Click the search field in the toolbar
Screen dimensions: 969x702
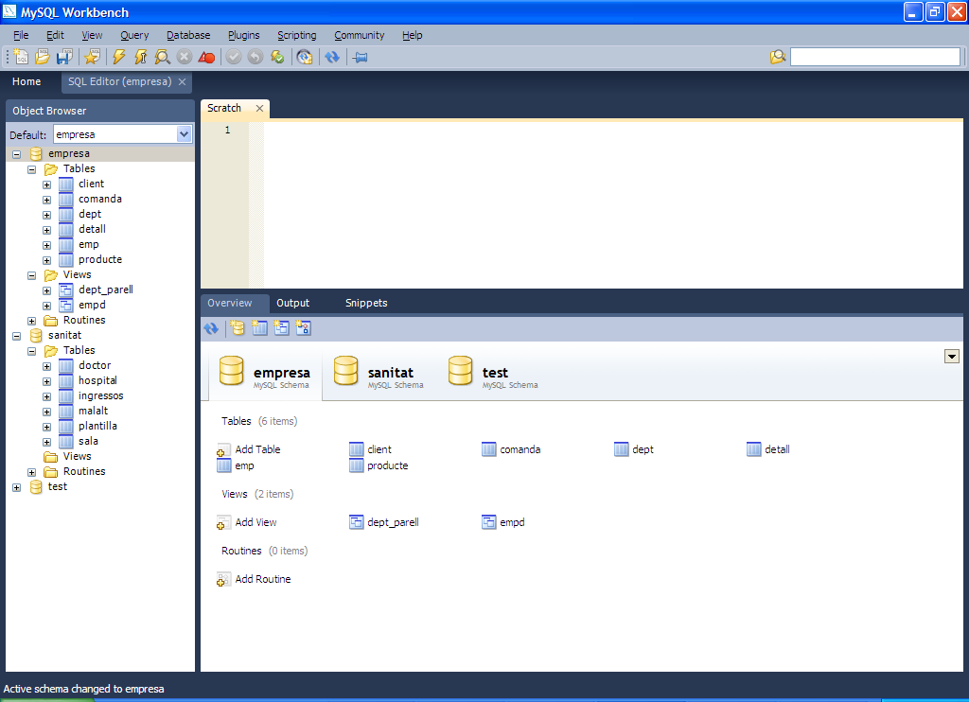pos(874,57)
